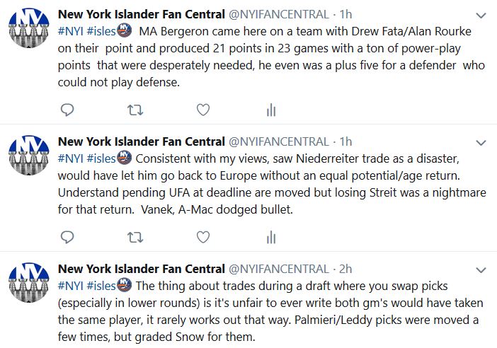Expand options menu on MA Bergeron tweet
Image resolution: width=497 pixels, height=348 pixels.
pos(480,15)
